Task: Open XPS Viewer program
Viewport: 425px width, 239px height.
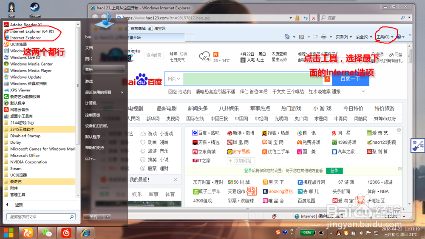Action: tap(20, 90)
